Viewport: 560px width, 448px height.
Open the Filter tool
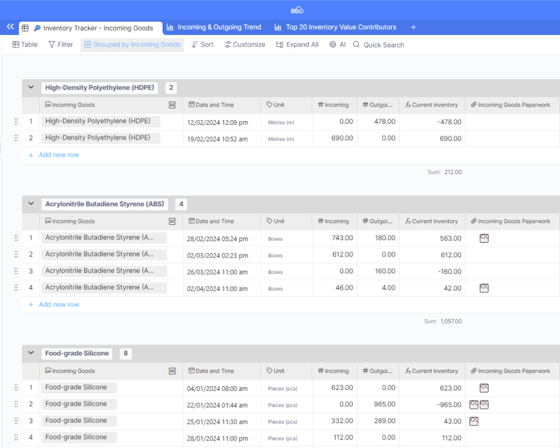pyautogui.click(x=61, y=45)
